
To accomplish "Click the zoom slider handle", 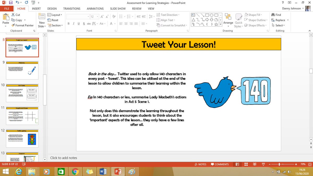I will pyautogui.click(x=279, y=164).
